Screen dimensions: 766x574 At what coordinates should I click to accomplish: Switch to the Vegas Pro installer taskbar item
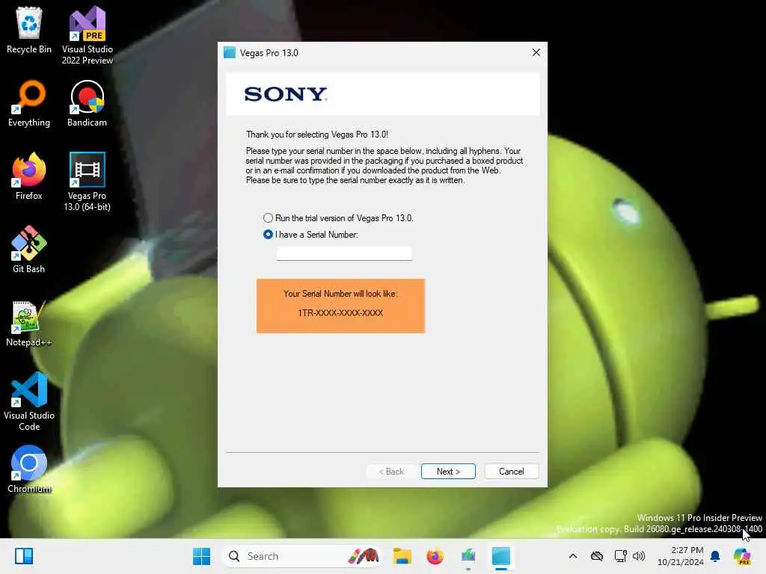[x=500, y=556]
